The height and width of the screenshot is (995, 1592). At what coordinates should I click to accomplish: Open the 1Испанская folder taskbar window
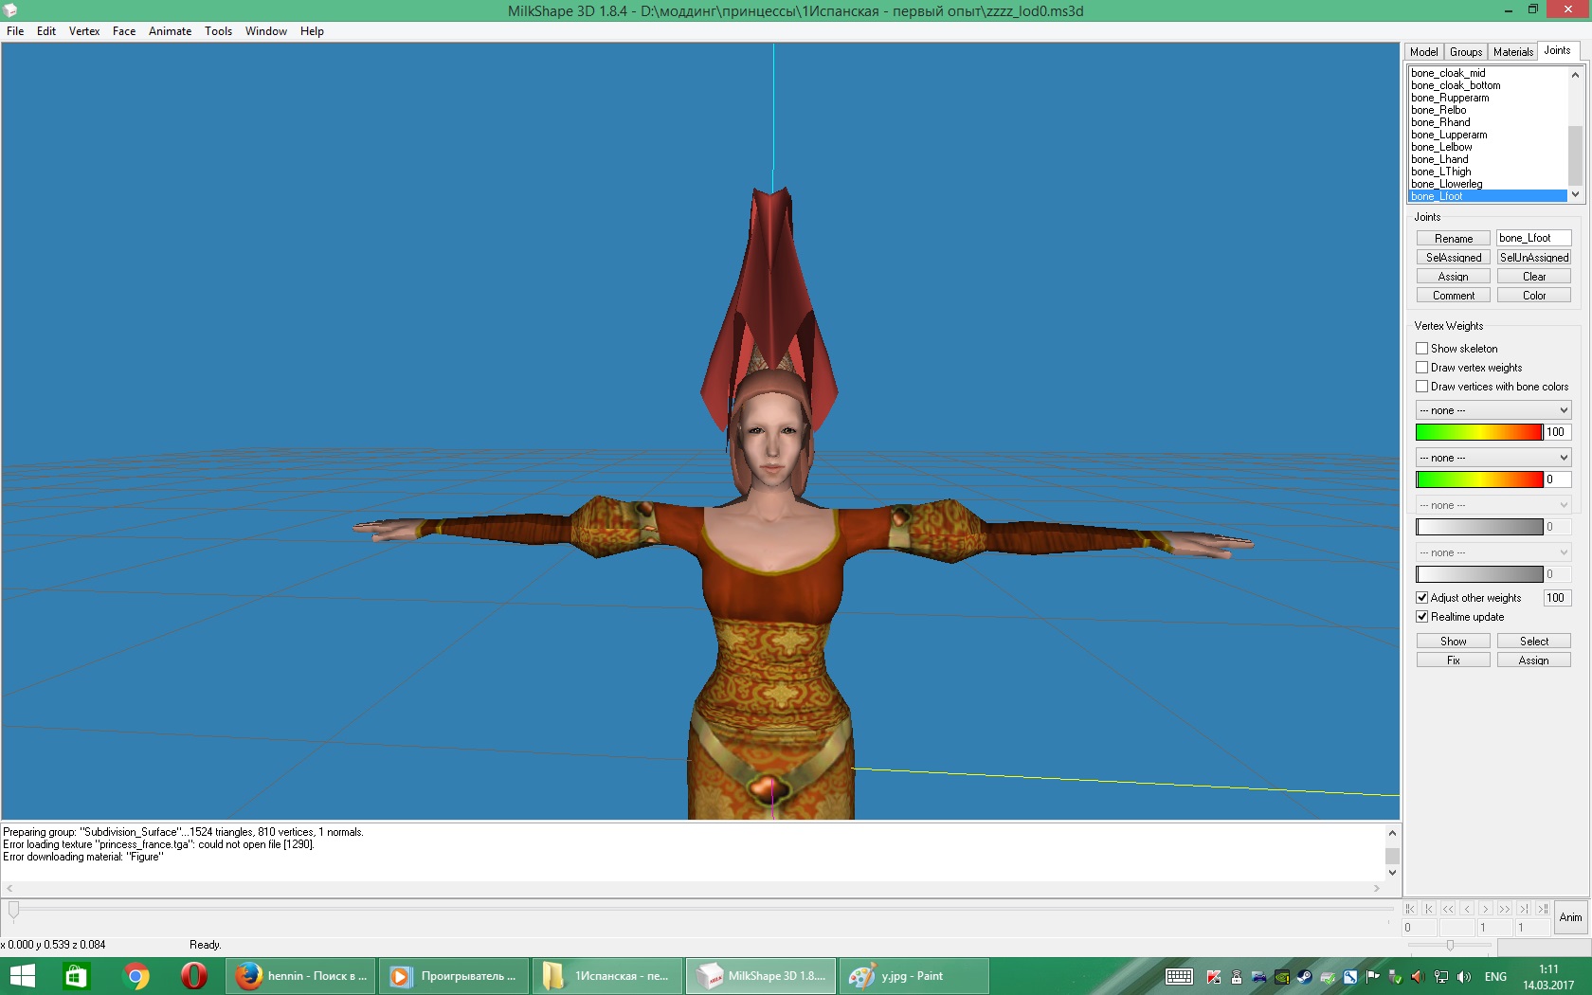tap(608, 976)
